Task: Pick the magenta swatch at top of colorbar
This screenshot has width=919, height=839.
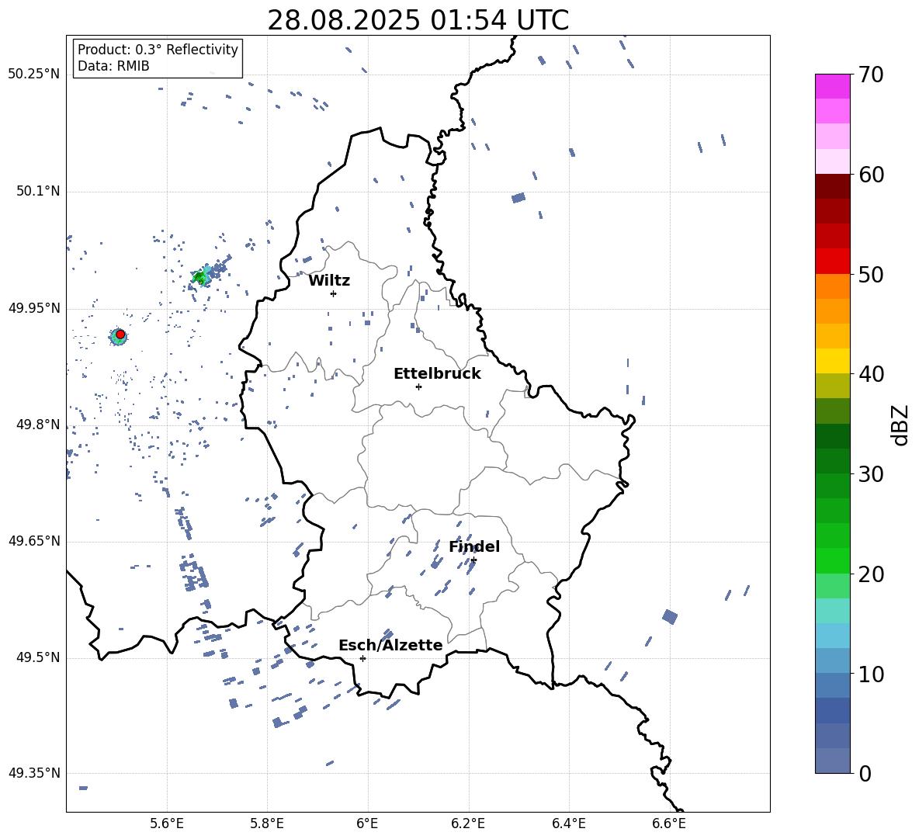Action: point(832,87)
